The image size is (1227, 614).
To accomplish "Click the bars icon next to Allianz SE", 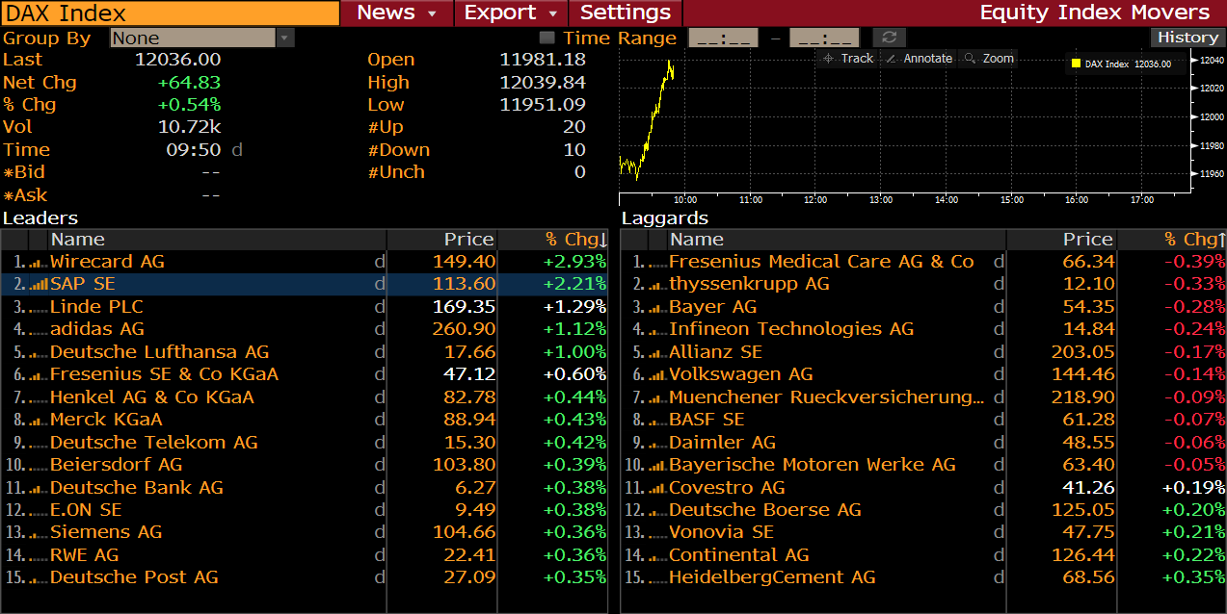I will [657, 352].
